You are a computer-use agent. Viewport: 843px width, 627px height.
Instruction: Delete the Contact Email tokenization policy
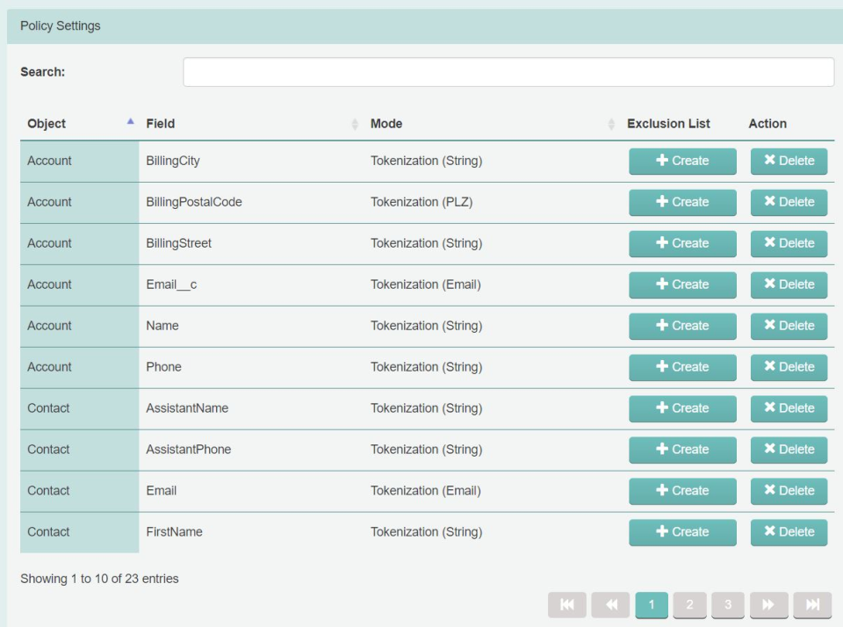pyautogui.click(x=789, y=491)
